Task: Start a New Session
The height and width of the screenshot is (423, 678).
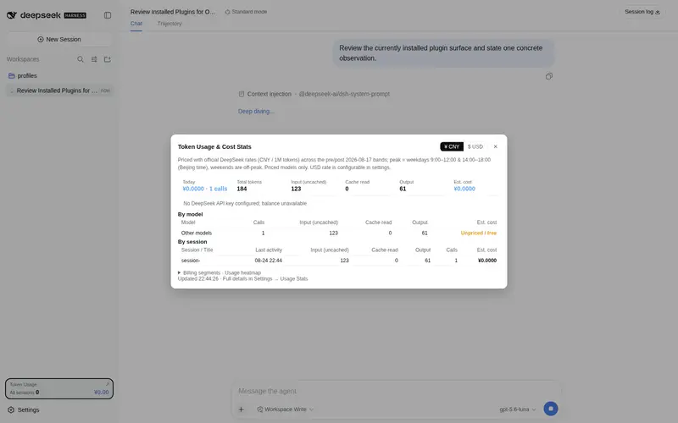Action: 59,39
